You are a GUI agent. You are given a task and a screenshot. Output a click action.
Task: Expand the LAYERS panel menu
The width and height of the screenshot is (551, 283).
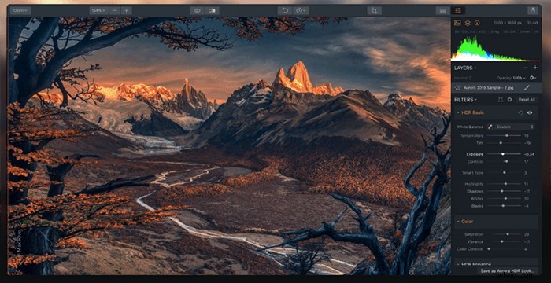[x=465, y=68]
